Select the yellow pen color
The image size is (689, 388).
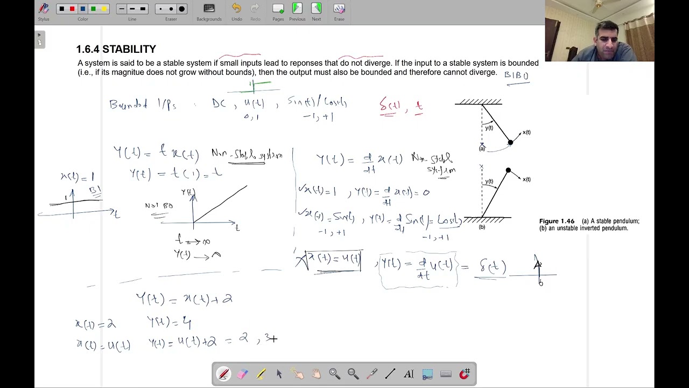[x=104, y=9]
